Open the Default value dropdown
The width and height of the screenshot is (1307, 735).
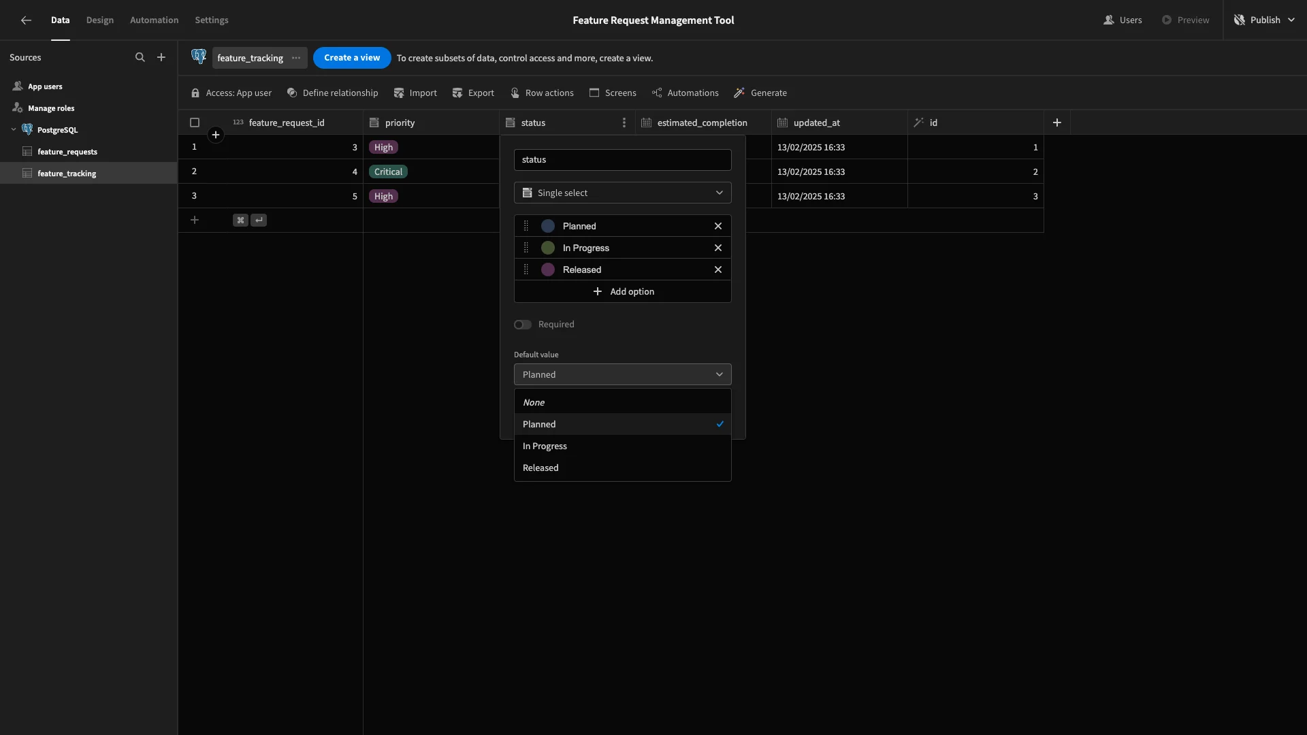(622, 374)
